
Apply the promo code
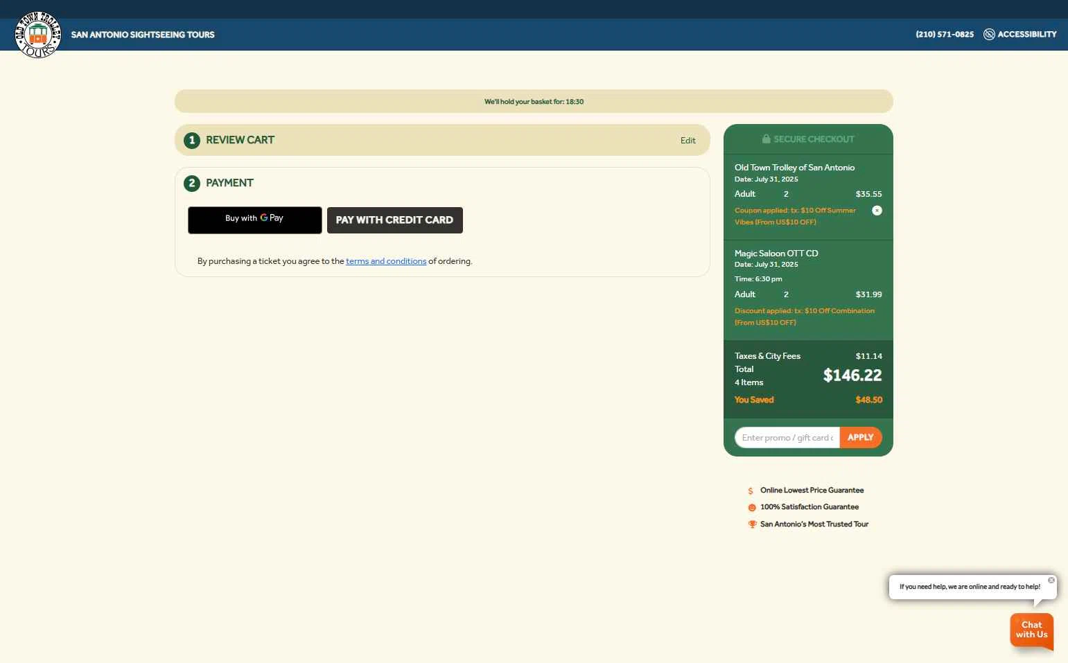861,437
